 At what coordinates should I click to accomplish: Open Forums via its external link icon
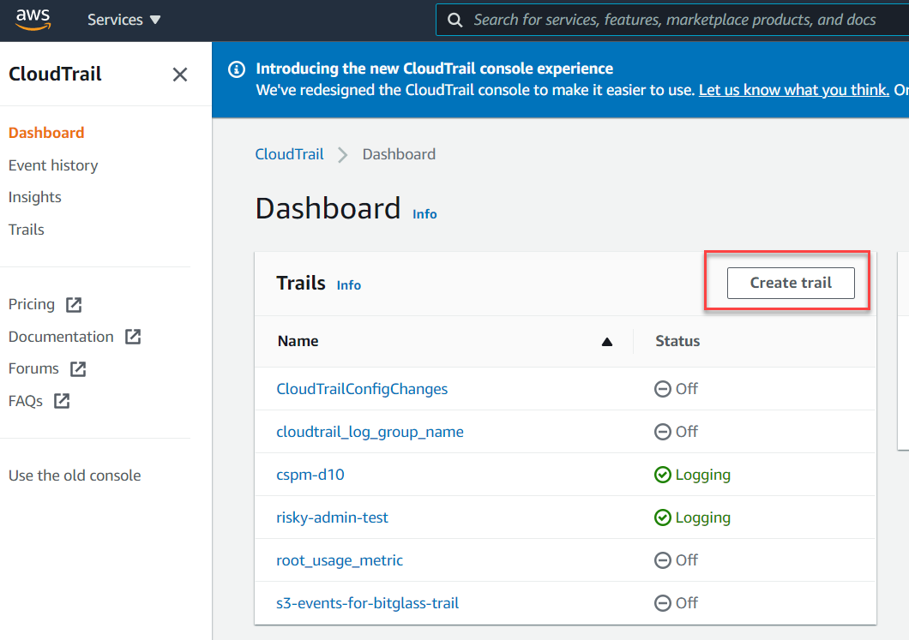78,368
